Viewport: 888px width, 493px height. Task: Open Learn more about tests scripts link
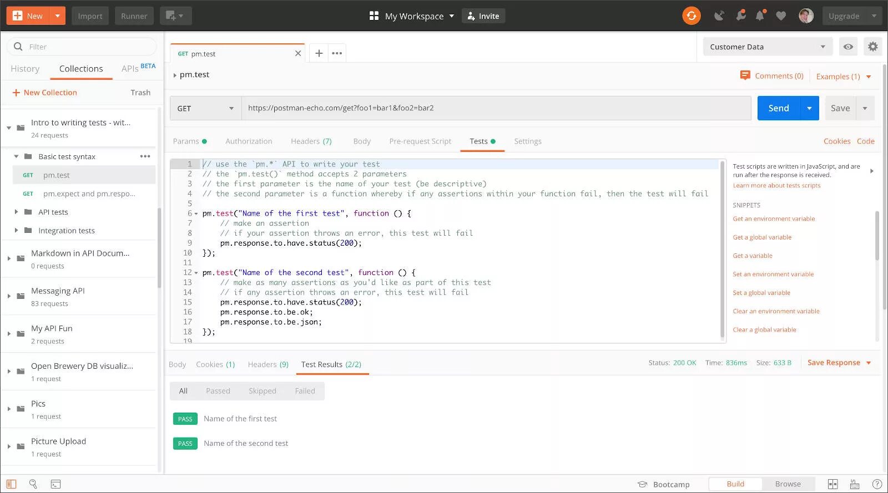coord(776,186)
